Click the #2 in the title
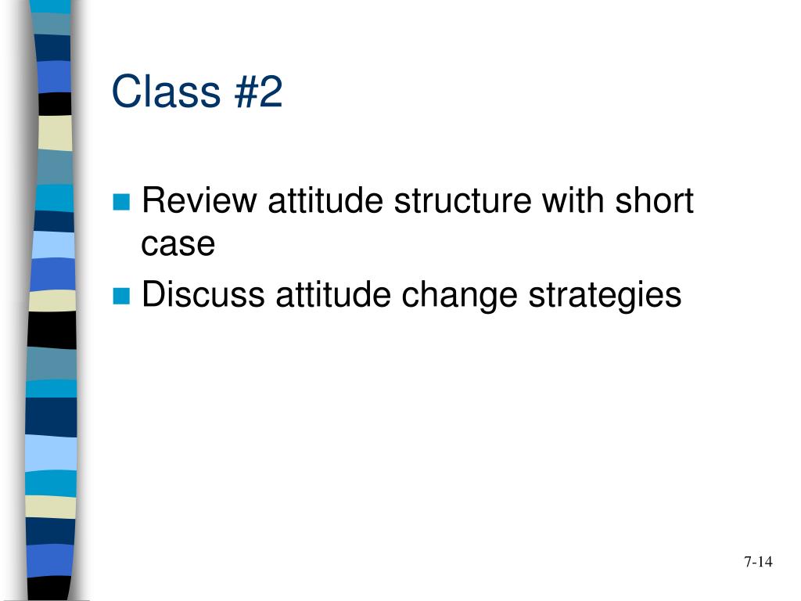 pos(258,92)
